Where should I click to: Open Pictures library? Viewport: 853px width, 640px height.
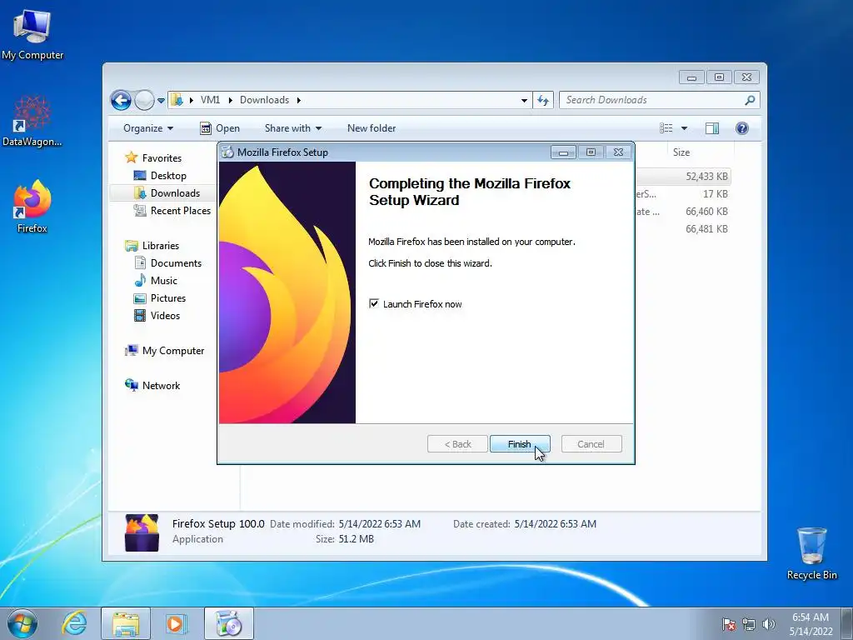(168, 298)
